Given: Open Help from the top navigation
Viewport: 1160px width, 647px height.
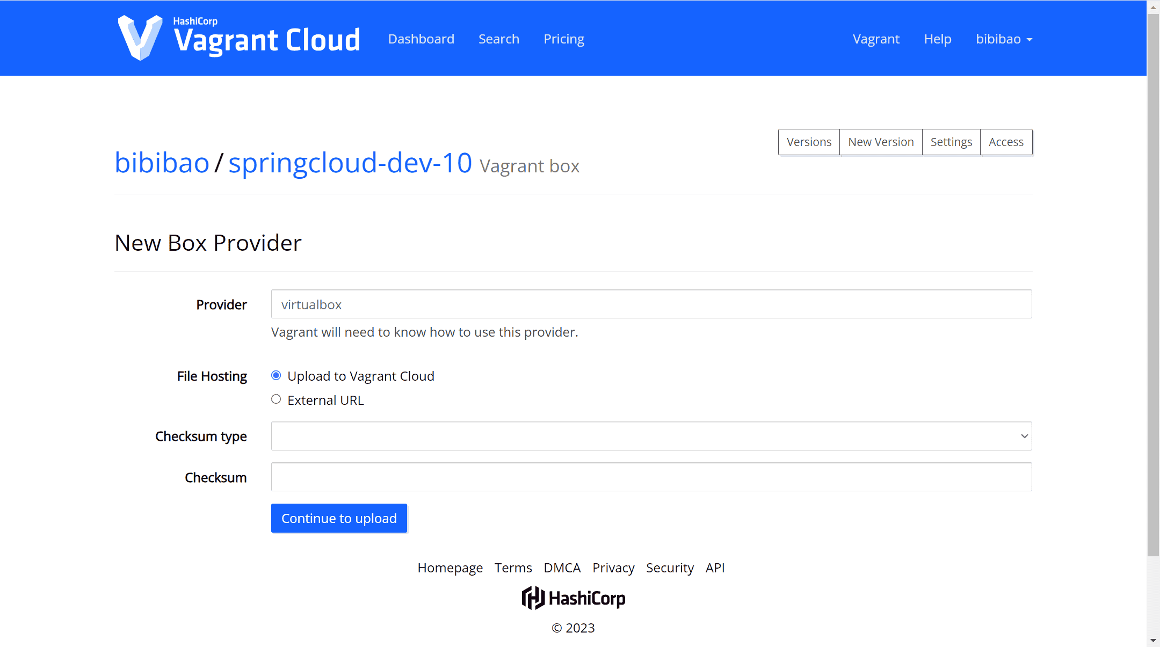Looking at the screenshot, I should coord(938,39).
